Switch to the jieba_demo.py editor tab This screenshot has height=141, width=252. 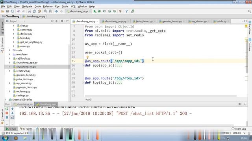point(144,21)
